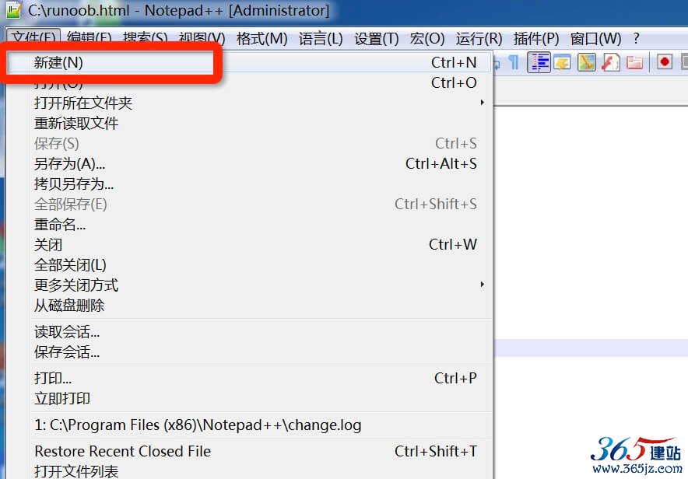Image resolution: width=688 pixels, height=479 pixels.
Task: Open the 运行(R) menu
Action: [x=479, y=39]
